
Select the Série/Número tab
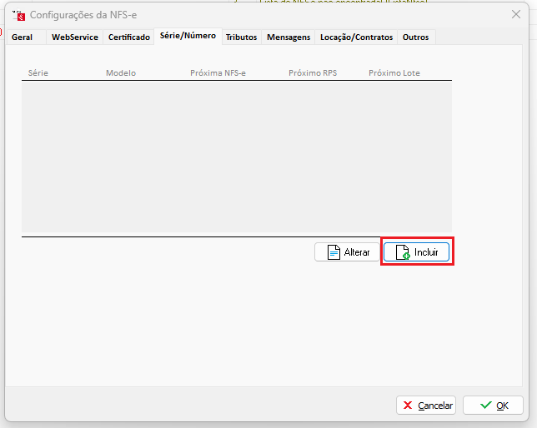tap(188, 36)
